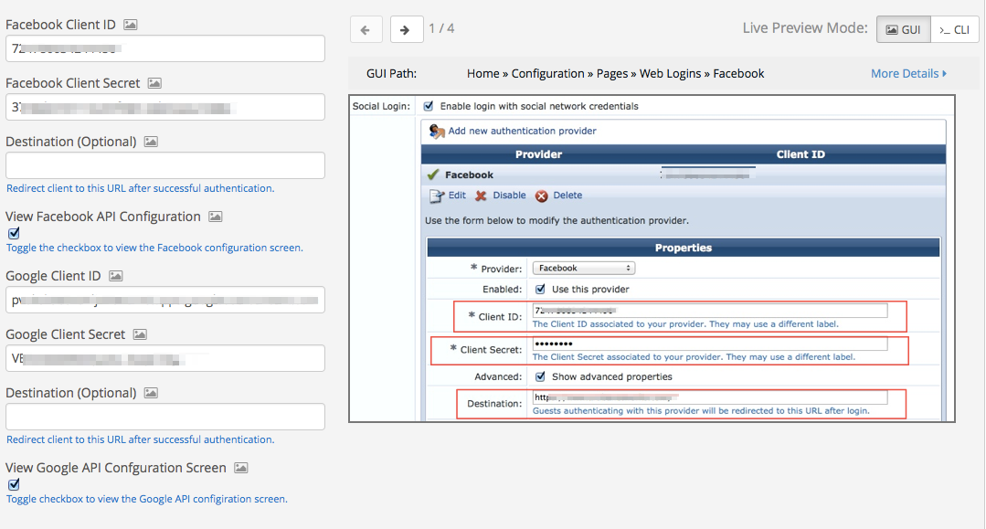Click the Delete link for Facebook provider
Image resolution: width=986 pixels, height=529 pixels.
pos(567,195)
